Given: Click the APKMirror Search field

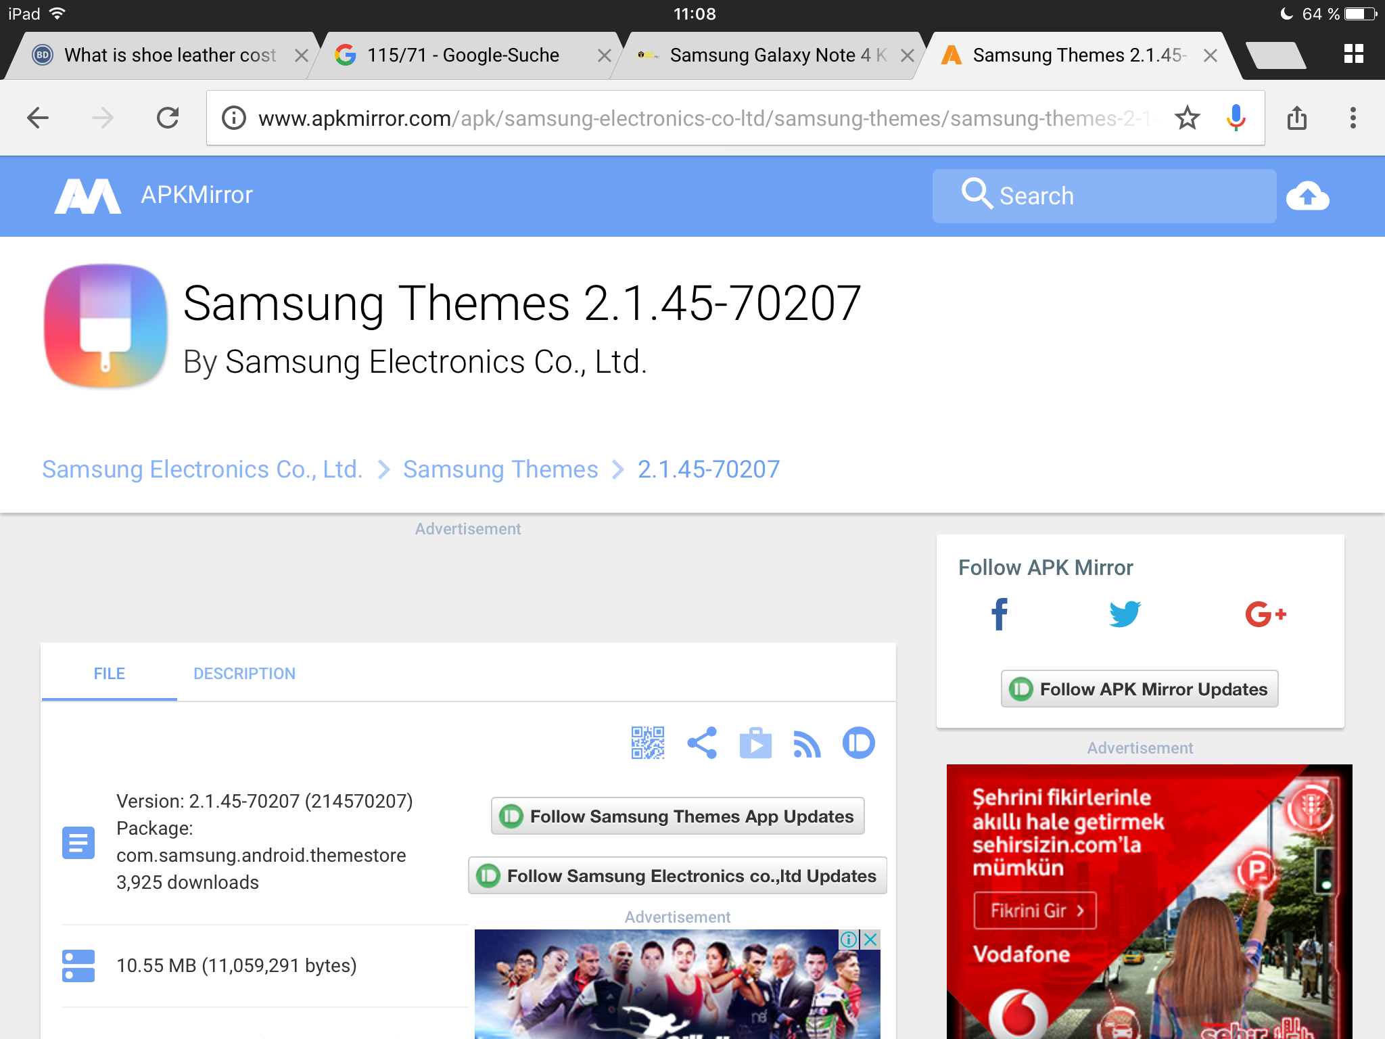Looking at the screenshot, I should pos(1104,196).
